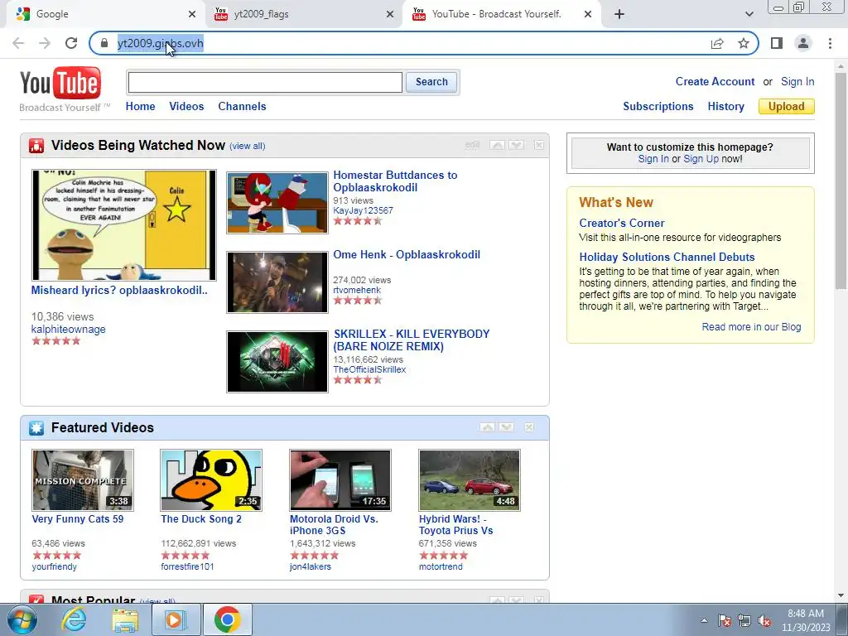Open the Misheard lyrics video thumbnail
The image size is (848, 636).
click(x=124, y=225)
